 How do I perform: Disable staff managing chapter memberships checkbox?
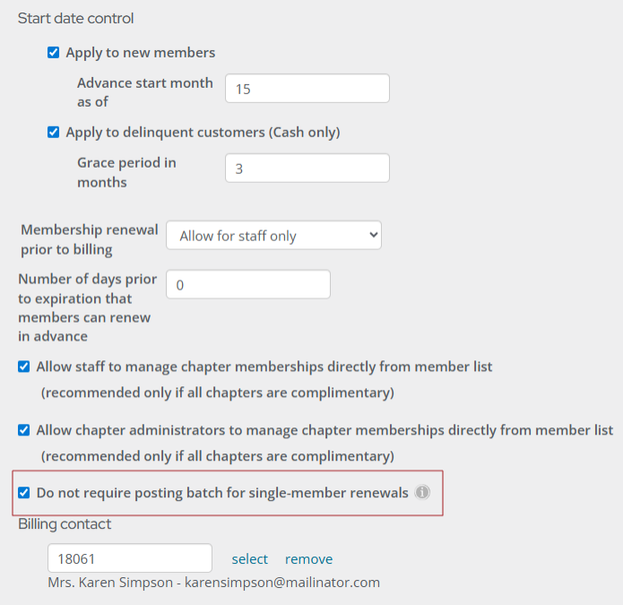24,367
